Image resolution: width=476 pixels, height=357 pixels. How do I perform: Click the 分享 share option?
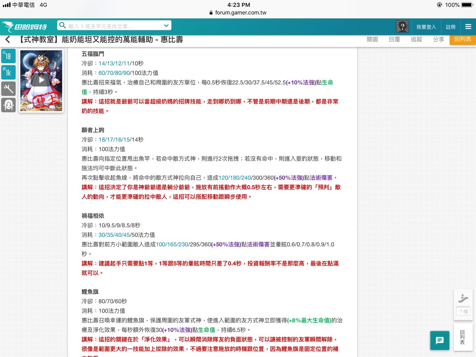pyautogui.click(x=438, y=39)
